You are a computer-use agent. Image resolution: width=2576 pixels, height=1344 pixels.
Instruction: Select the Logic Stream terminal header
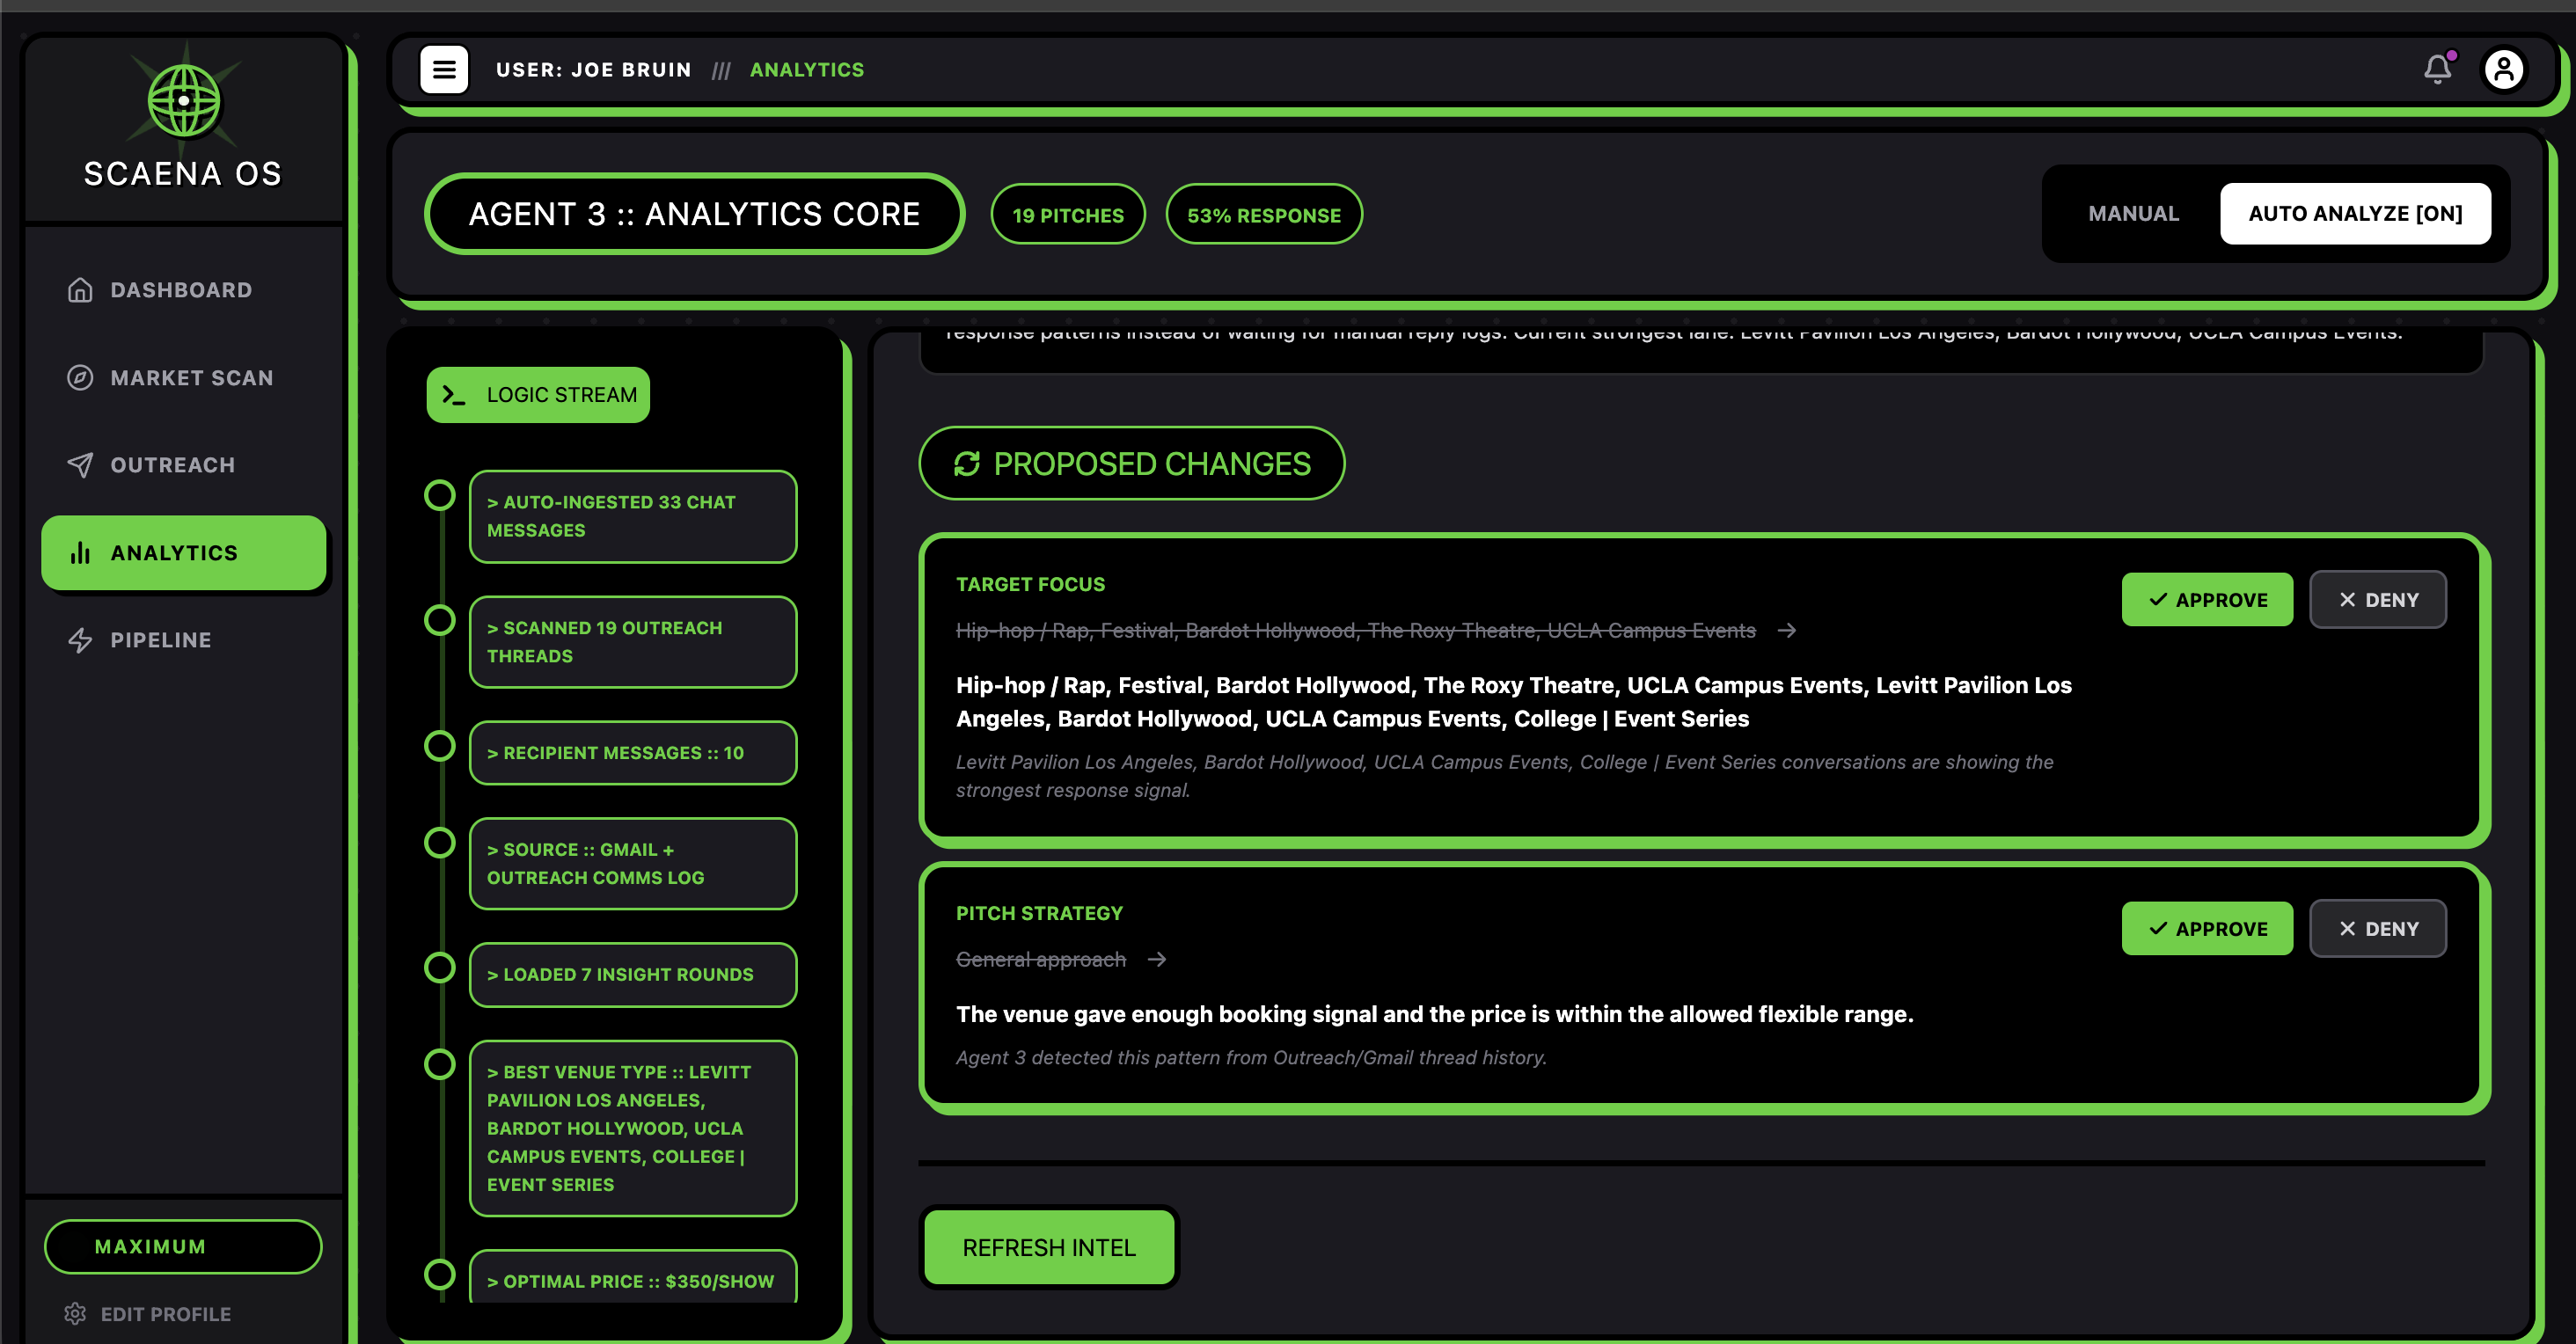(x=538, y=395)
